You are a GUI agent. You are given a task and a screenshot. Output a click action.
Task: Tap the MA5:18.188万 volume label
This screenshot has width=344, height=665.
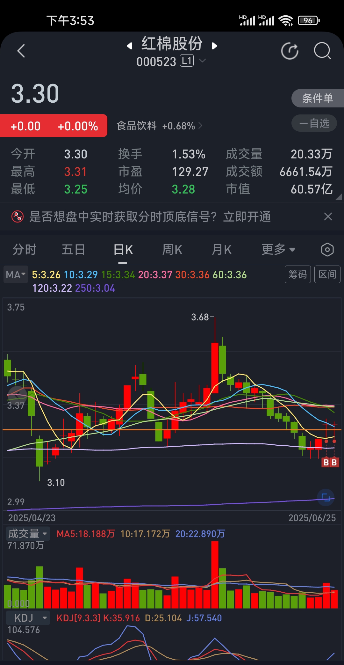86,534
